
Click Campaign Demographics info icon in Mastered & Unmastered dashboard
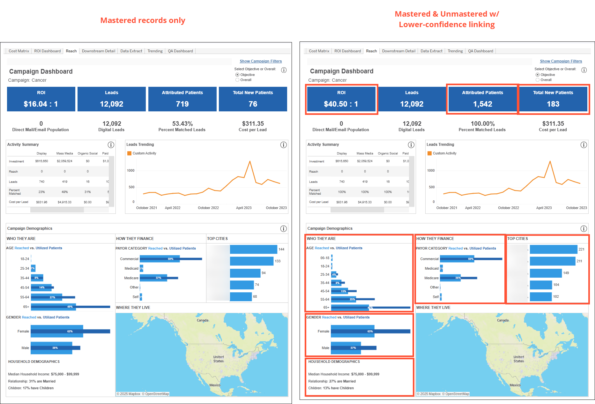[584, 228]
